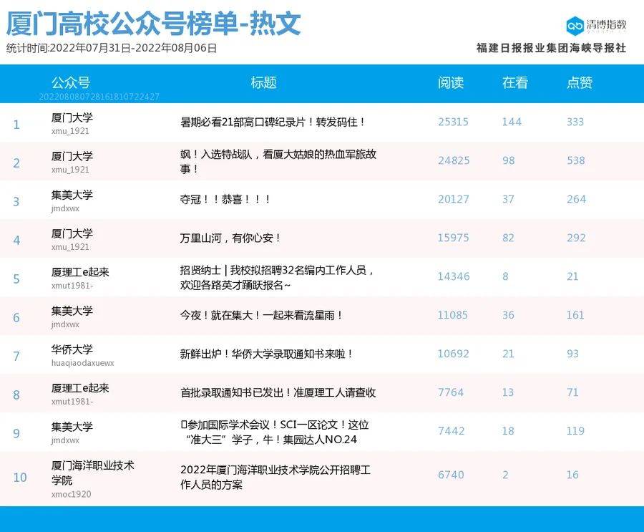Open the title 2022年厦门海洋职业技术学院公开招聘工作人员的方案
The width and height of the screenshot is (644, 532).
(275, 477)
